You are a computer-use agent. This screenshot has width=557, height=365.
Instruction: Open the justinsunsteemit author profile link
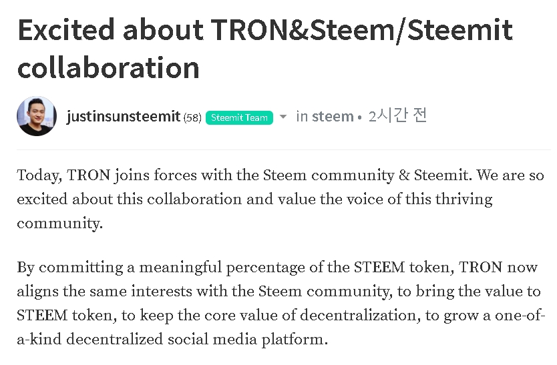point(124,117)
